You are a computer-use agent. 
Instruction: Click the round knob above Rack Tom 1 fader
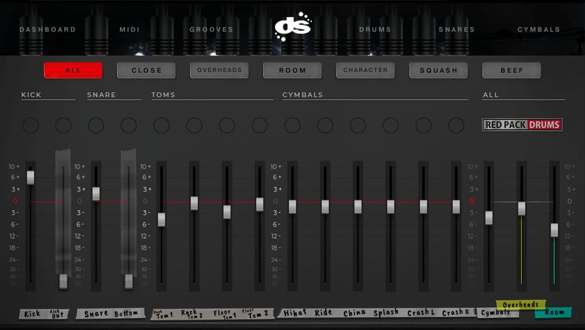click(x=161, y=125)
